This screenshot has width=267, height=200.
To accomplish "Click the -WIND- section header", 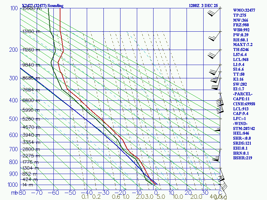I will pos(240,123).
